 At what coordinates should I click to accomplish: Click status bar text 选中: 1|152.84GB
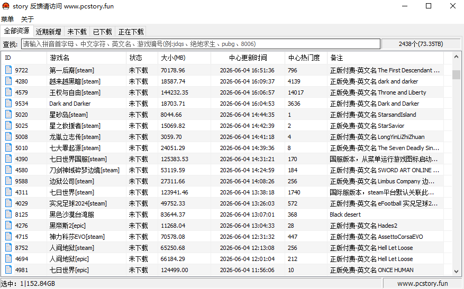pyautogui.click(x=28, y=284)
